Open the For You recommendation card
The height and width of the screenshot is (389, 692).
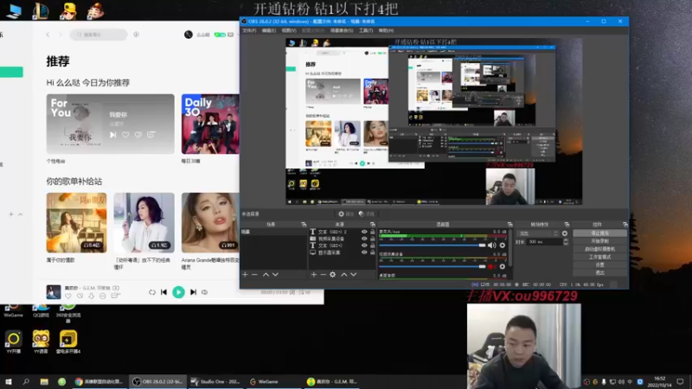[111, 124]
